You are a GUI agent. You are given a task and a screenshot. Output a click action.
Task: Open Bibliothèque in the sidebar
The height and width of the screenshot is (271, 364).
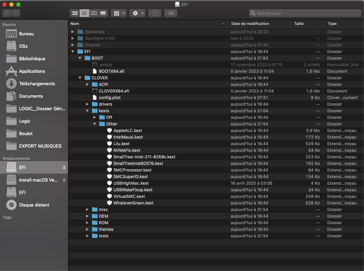(x=34, y=59)
